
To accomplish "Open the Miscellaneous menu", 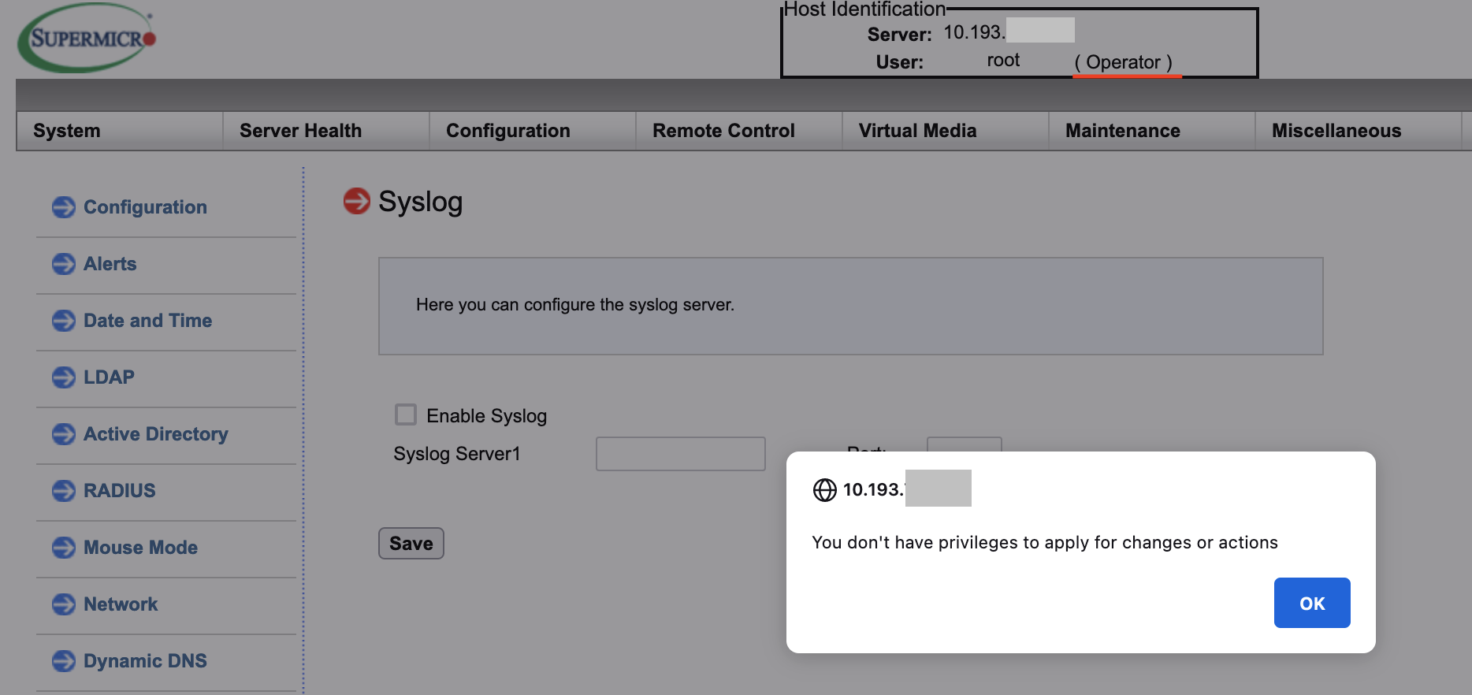I will (x=1359, y=131).
